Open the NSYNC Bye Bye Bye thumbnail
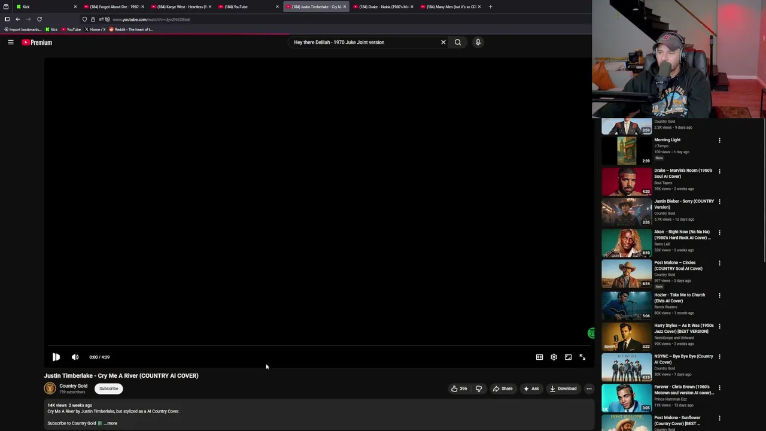 (x=627, y=367)
